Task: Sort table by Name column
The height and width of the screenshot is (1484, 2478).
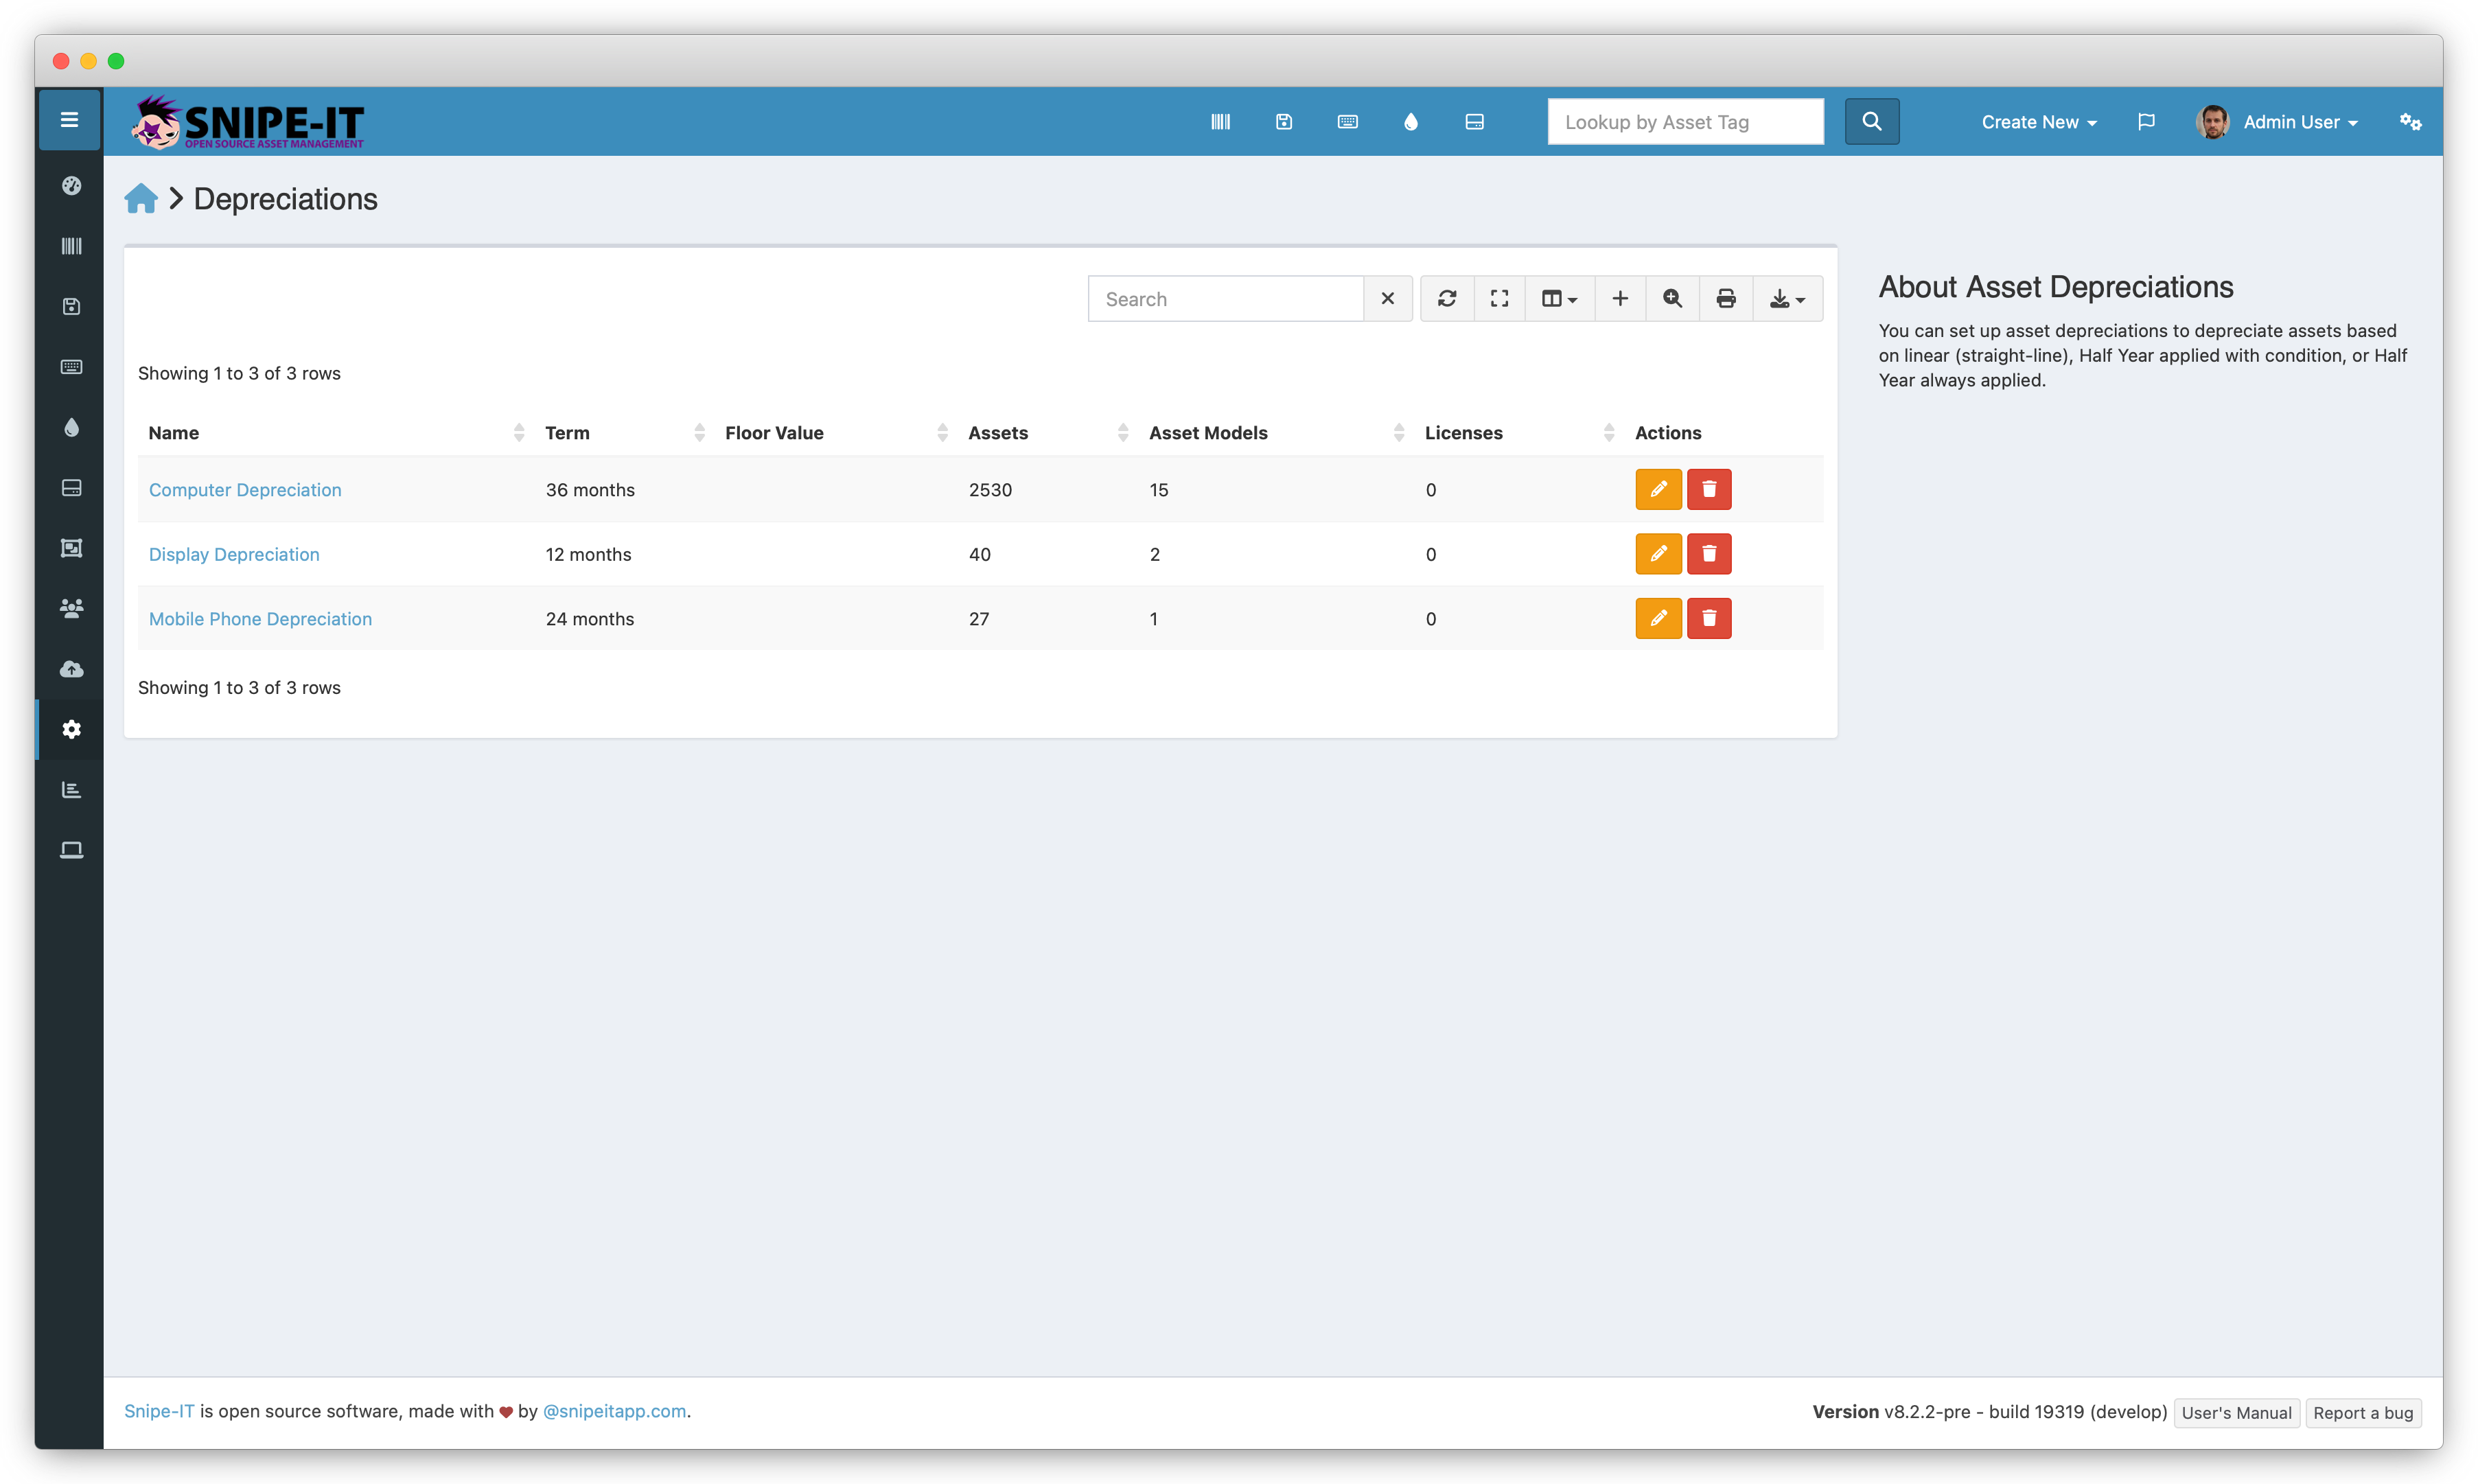Action: click(x=336, y=433)
